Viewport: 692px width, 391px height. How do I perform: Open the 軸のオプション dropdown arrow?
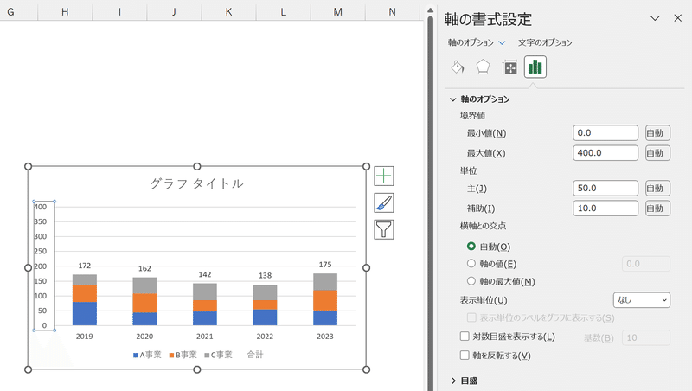[x=502, y=42]
